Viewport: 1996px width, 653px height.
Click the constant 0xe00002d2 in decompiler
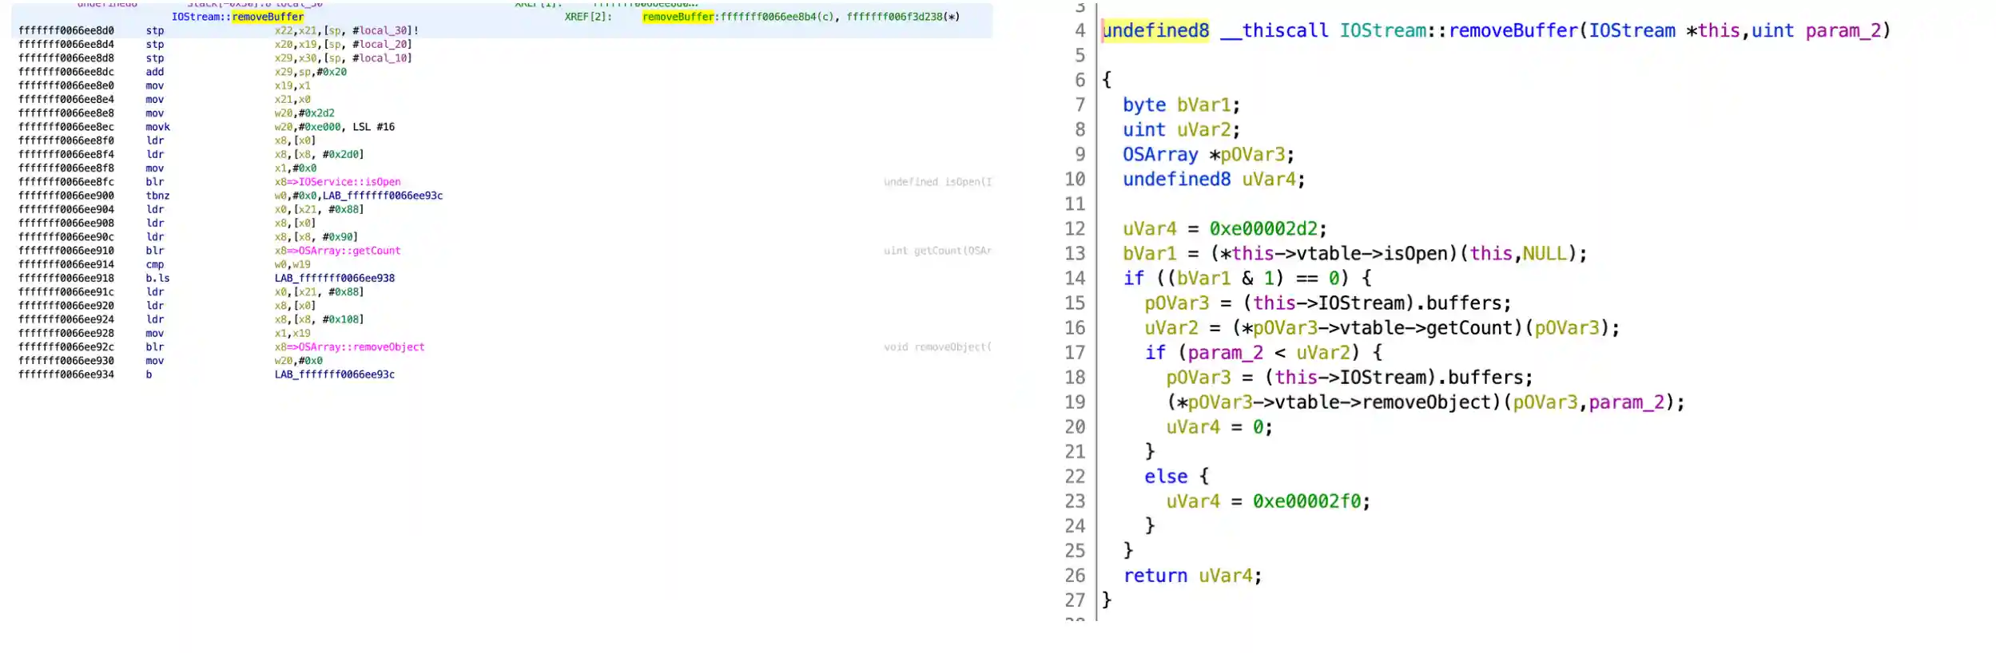[x=1263, y=228]
